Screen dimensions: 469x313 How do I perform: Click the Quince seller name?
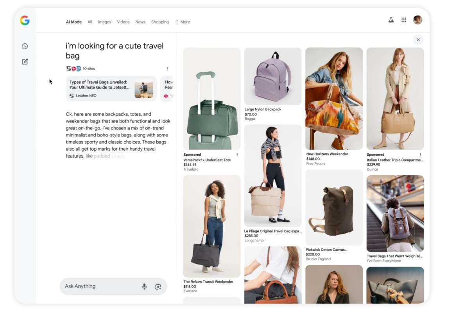[372, 169]
